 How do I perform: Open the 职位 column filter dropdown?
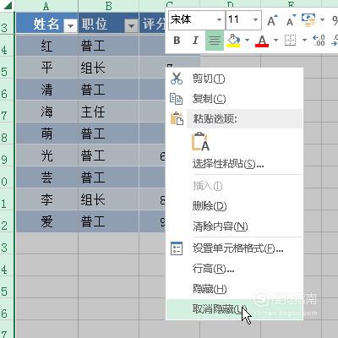point(131,26)
